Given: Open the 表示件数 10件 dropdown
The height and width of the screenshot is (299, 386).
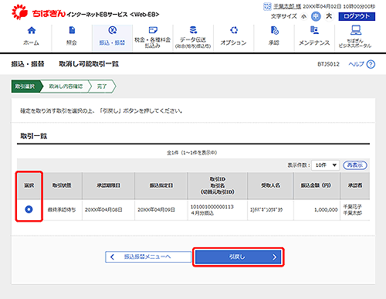Looking at the screenshot, I should pos(325,165).
